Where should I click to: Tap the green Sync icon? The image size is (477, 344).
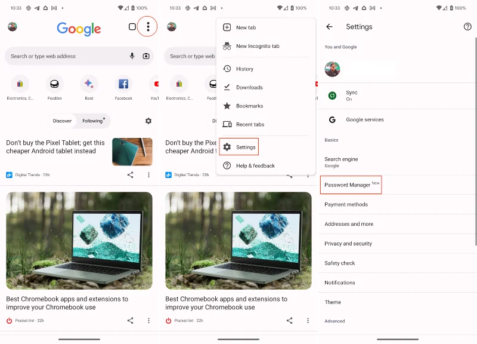coord(333,96)
